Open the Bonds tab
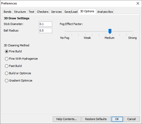The width and height of the screenshot is (142, 124). tap(8, 12)
